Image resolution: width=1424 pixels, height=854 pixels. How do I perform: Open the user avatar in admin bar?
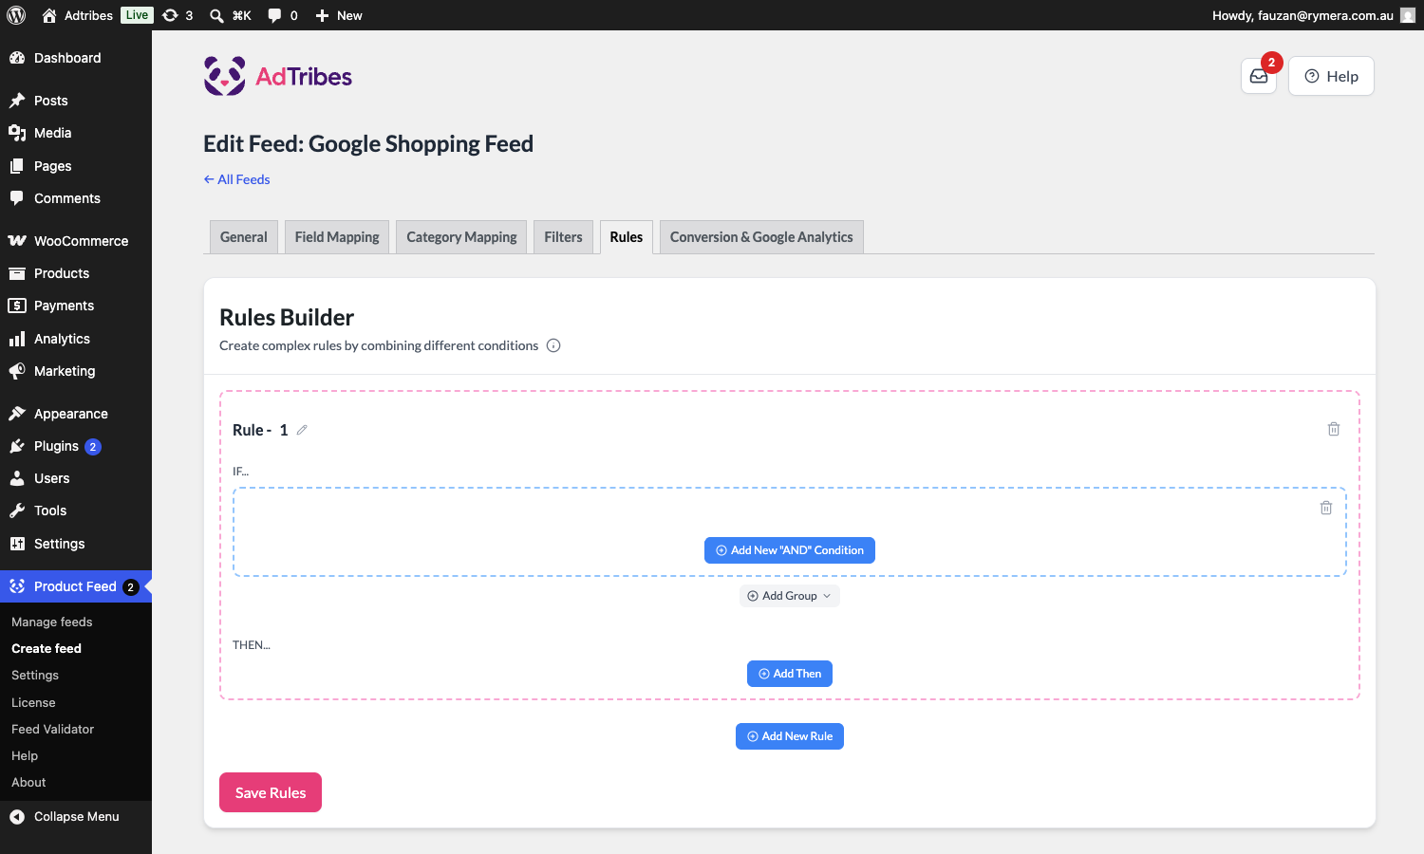(x=1408, y=15)
